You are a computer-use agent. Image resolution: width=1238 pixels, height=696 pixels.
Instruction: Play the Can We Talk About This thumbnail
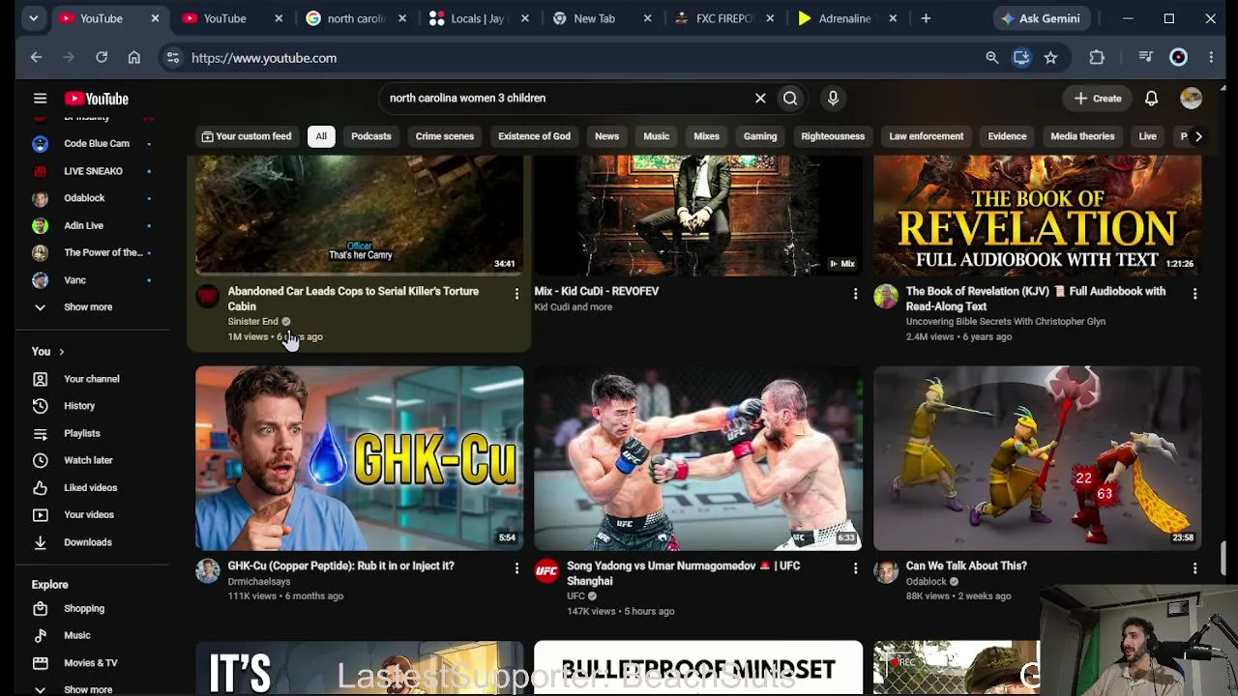click(x=1038, y=458)
